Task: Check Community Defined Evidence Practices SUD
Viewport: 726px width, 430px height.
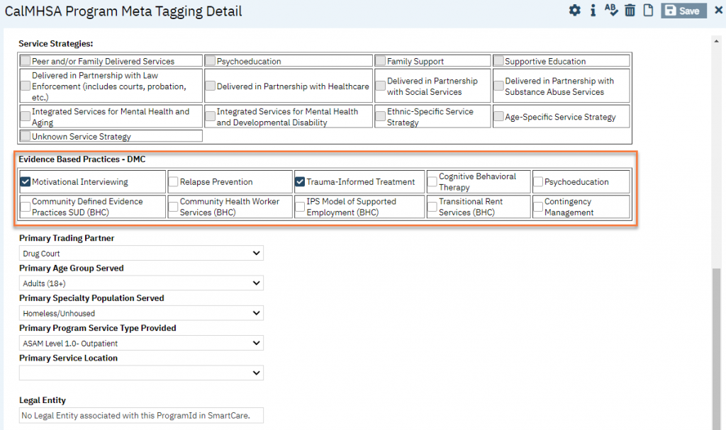Action: (x=26, y=206)
